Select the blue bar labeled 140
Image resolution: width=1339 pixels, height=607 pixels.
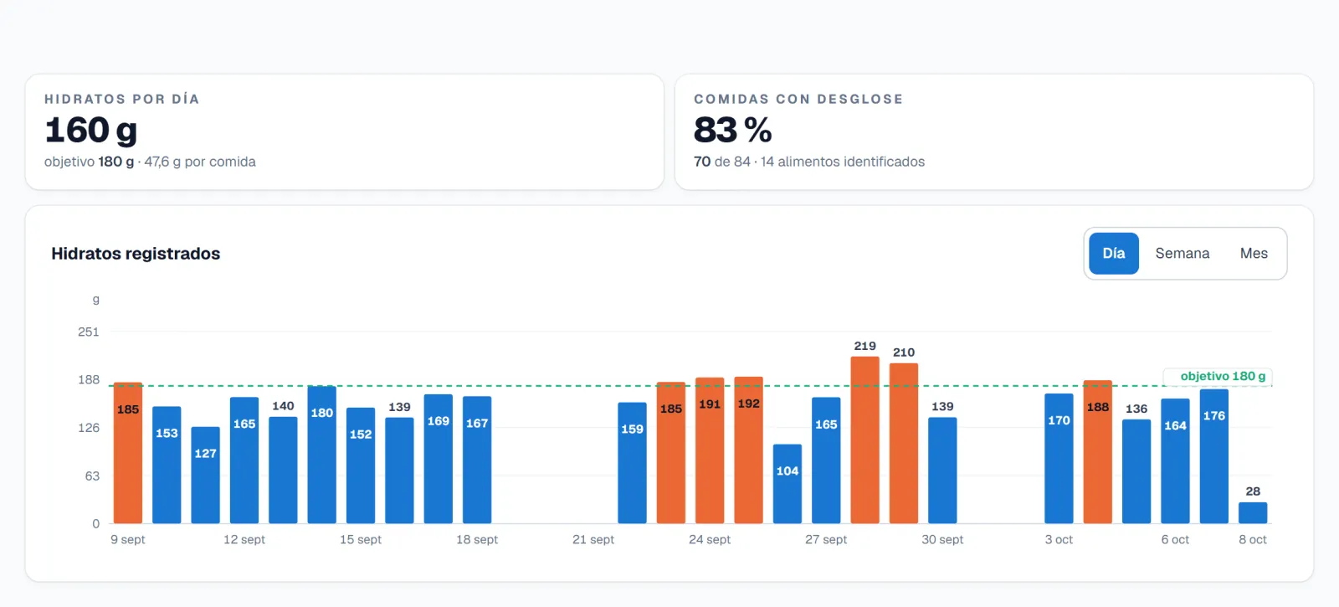click(x=283, y=471)
